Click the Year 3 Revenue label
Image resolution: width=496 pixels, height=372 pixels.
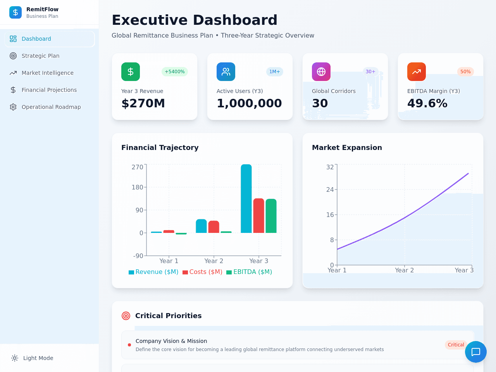[x=142, y=91]
